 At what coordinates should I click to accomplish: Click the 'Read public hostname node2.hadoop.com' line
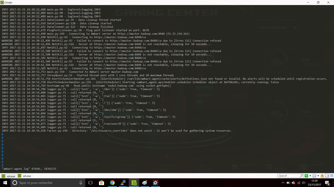86,86
